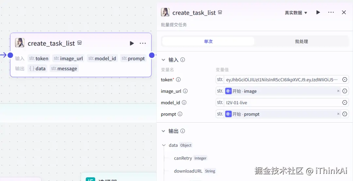The width and height of the screenshot is (353, 181).
Task: Click the data output chip on node
Action: click(37, 68)
